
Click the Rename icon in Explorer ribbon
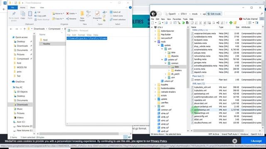click(x=67, y=19)
